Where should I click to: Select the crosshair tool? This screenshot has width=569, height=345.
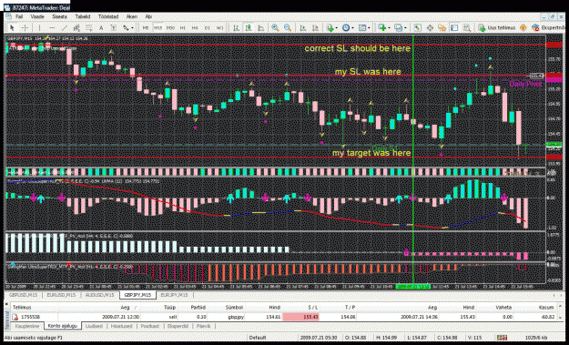click(x=25, y=28)
